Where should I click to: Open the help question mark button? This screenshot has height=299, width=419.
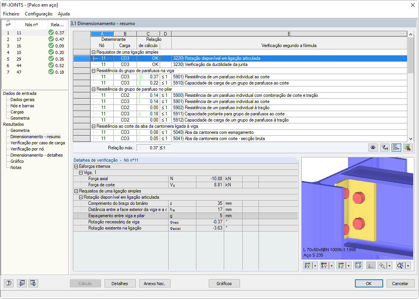(x=8, y=283)
